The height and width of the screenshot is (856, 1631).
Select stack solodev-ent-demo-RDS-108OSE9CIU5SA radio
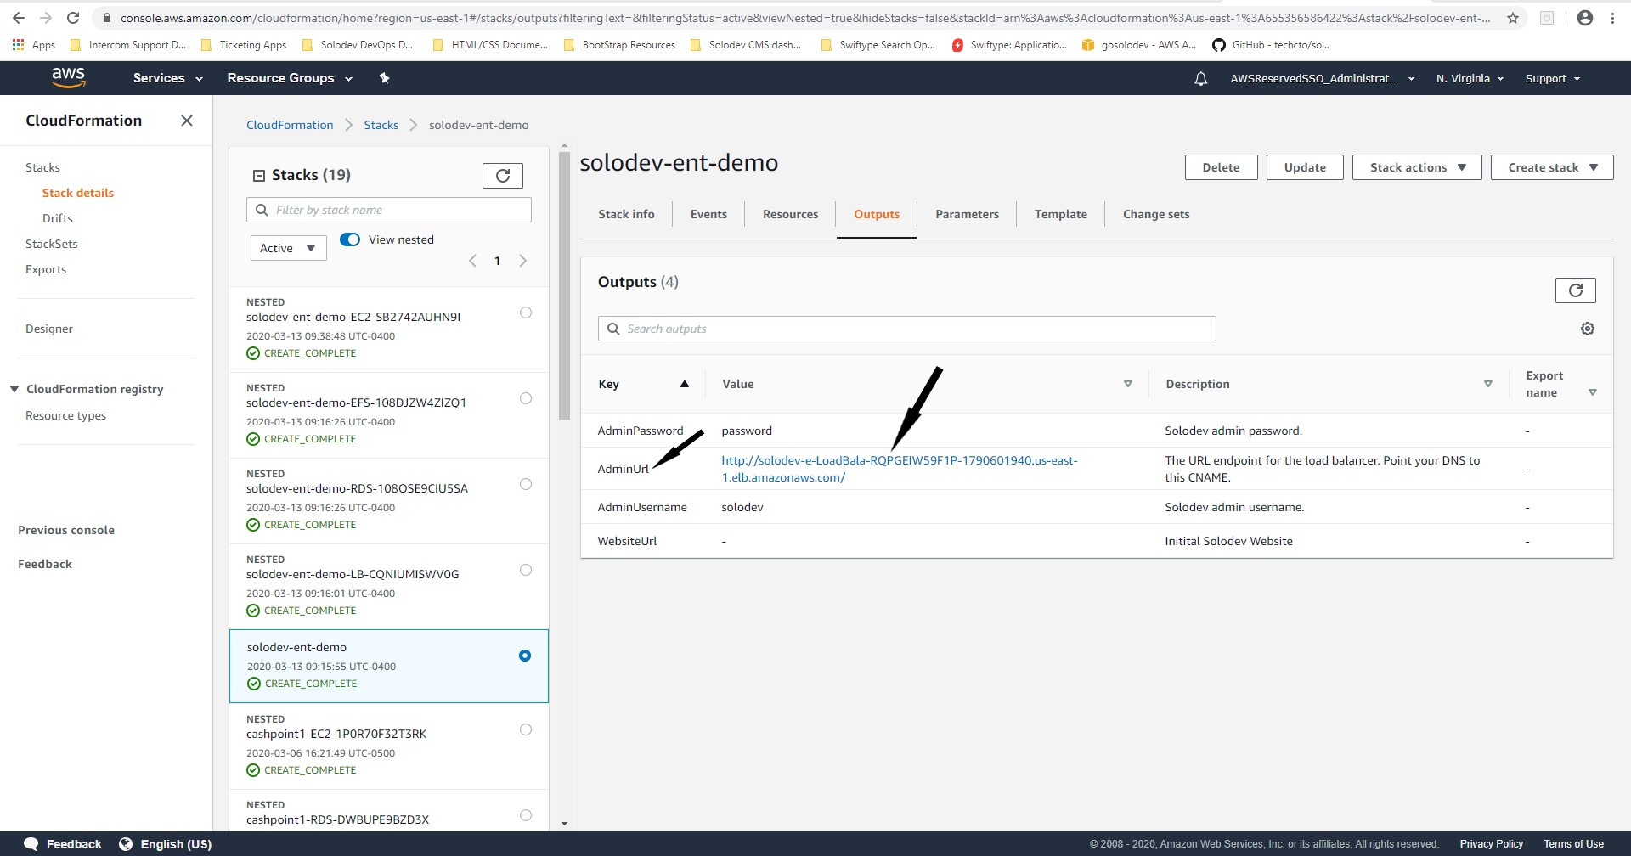pos(526,484)
